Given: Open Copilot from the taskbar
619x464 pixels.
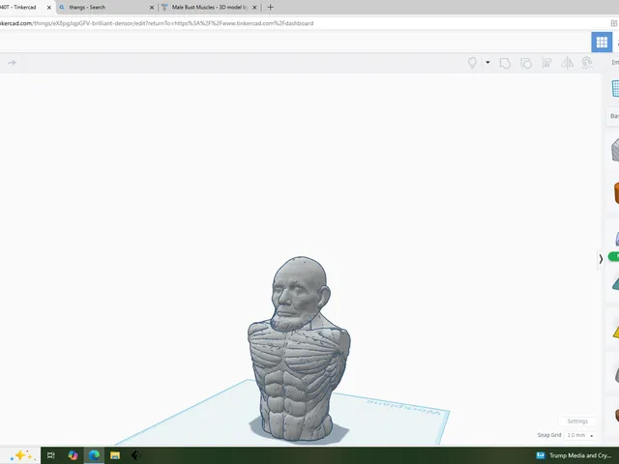Looking at the screenshot, I should pyautogui.click(x=73, y=455).
